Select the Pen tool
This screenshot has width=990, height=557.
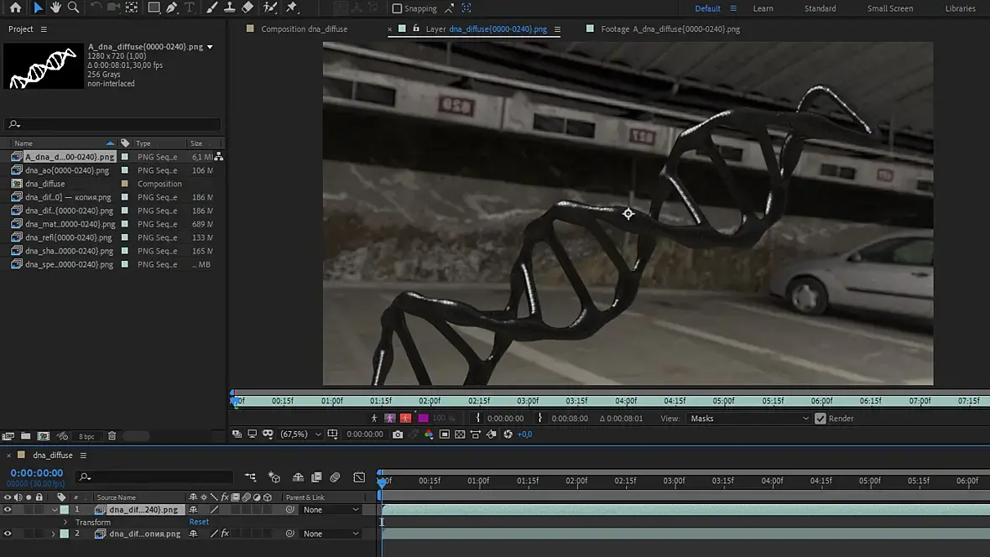point(172,8)
